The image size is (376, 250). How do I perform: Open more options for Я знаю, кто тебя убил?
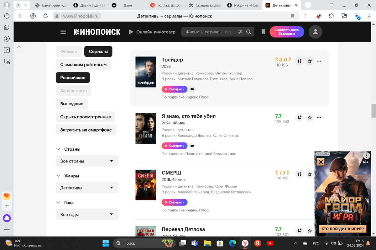tap(319, 117)
